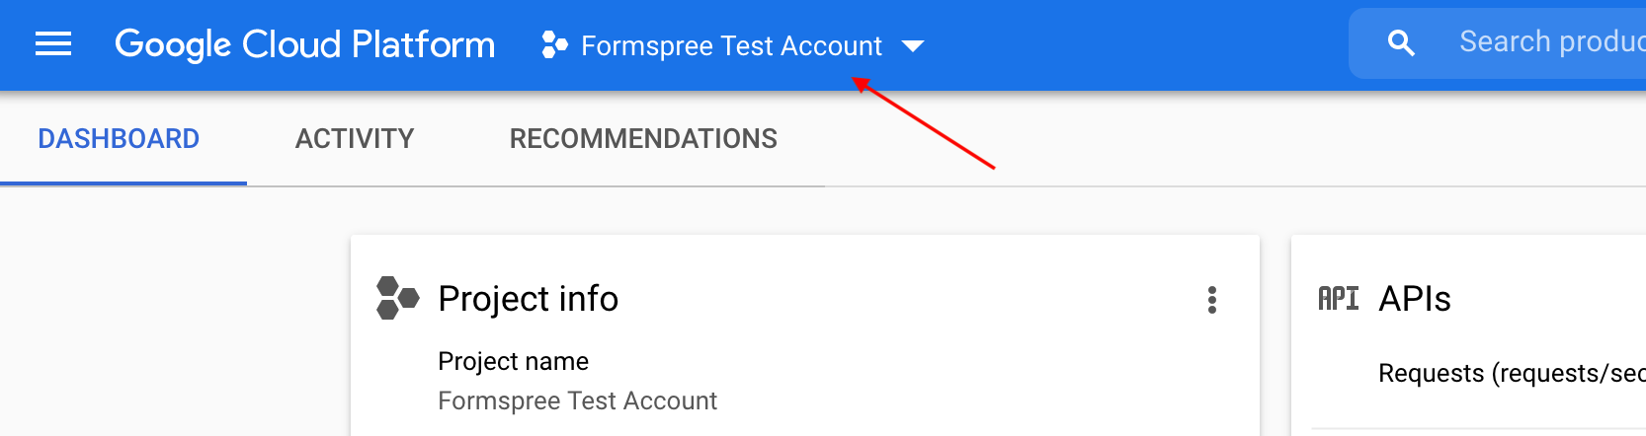Open Project info card's three-dot menu

pyautogui.click(x=1211, y=300)
